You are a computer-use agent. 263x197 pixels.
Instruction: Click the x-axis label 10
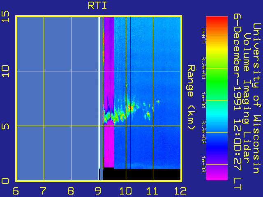pyautogui.click(x=125, y=191)
